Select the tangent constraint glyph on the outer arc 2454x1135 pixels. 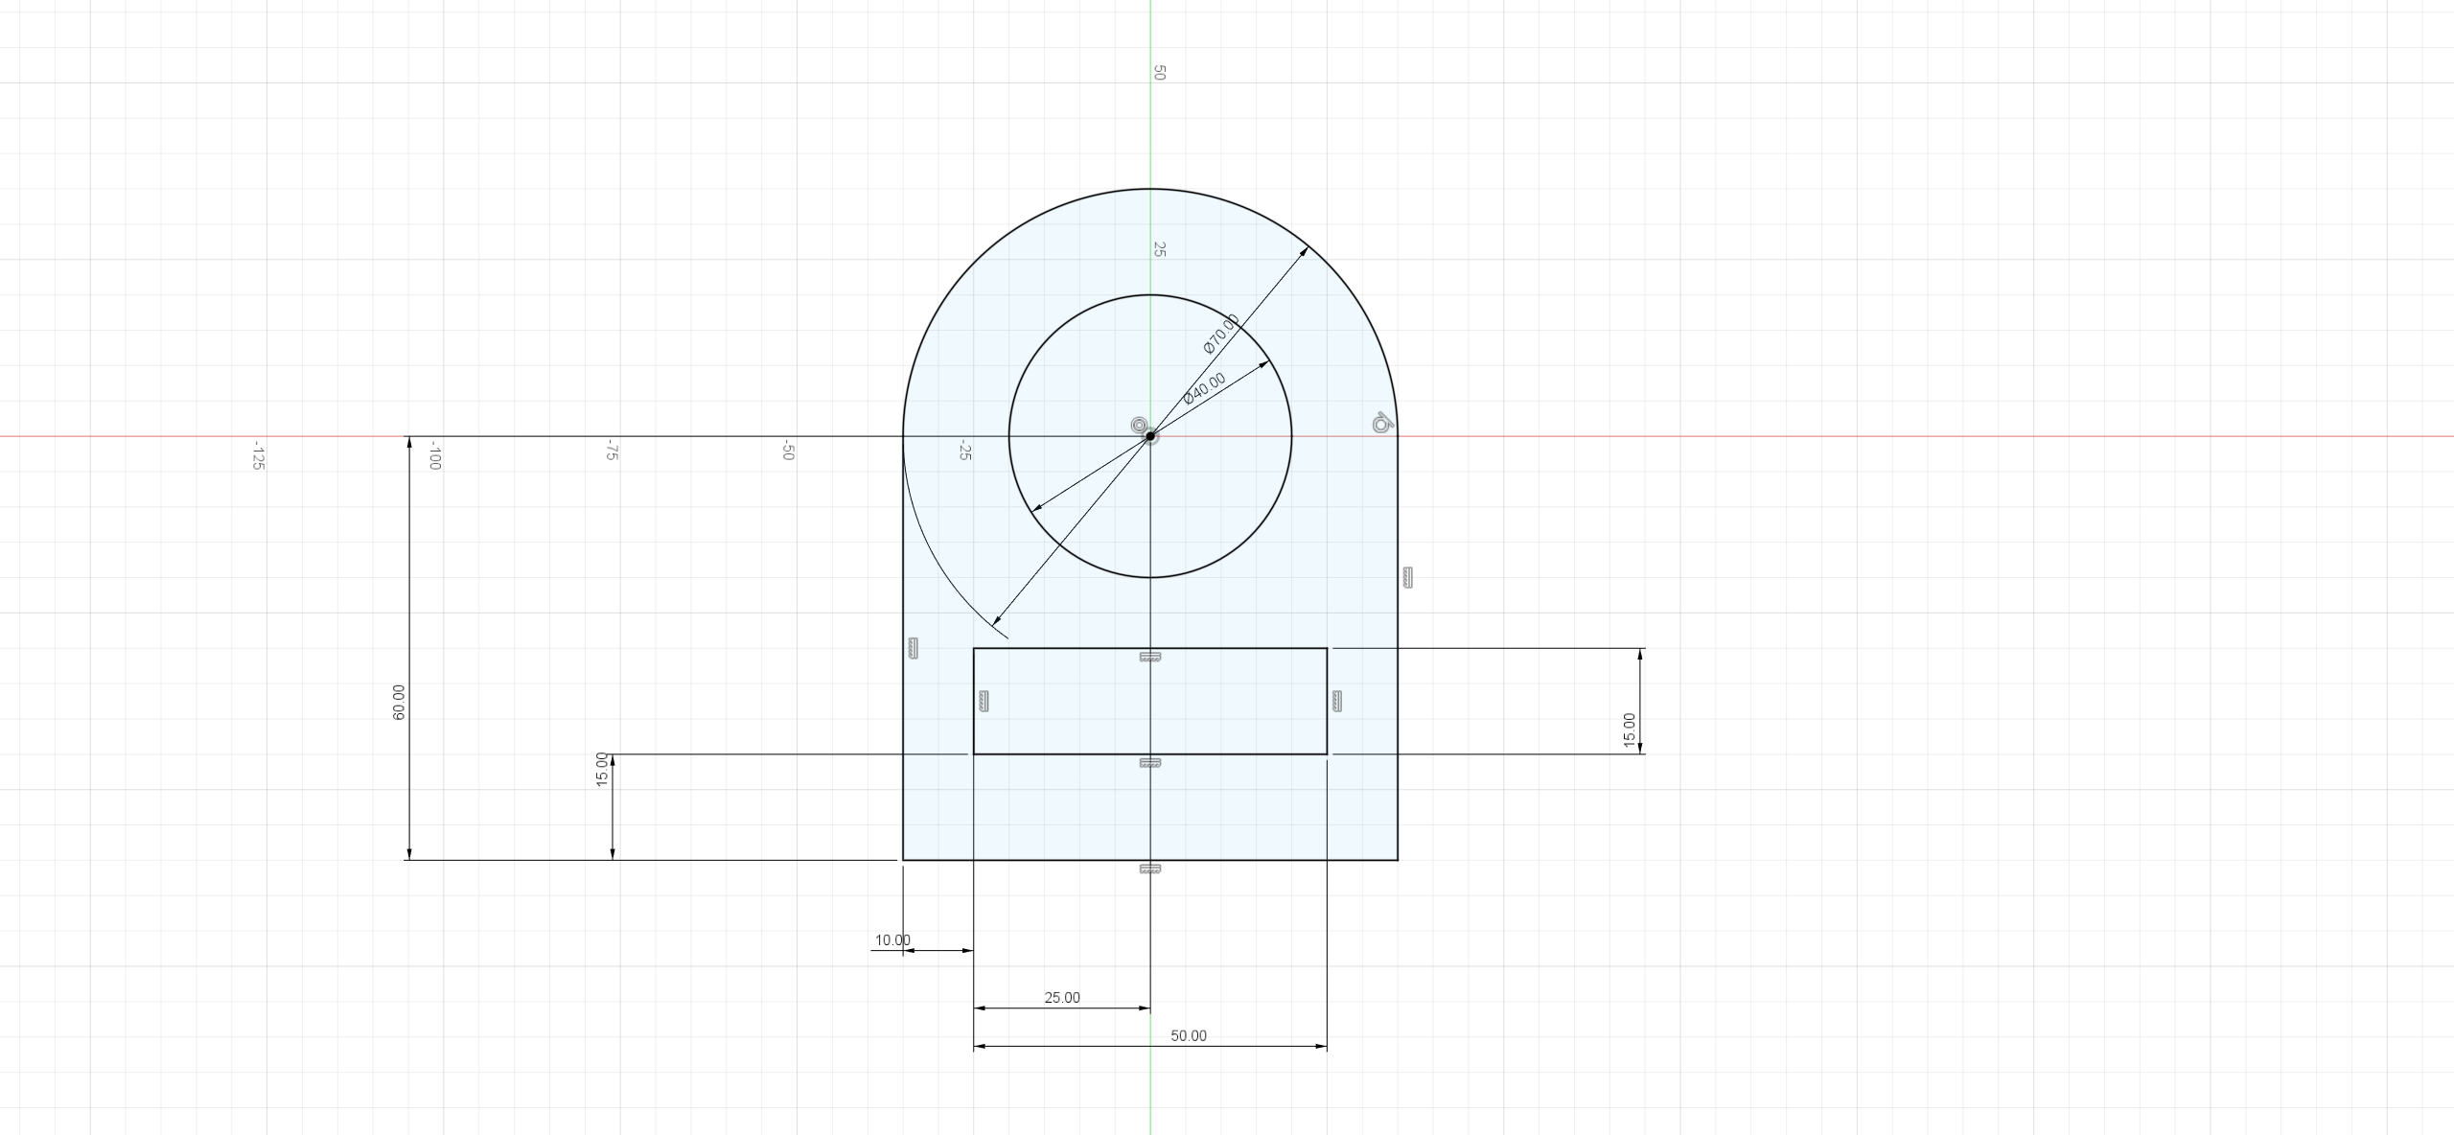pyautogui.click(x=1380, y=423)
